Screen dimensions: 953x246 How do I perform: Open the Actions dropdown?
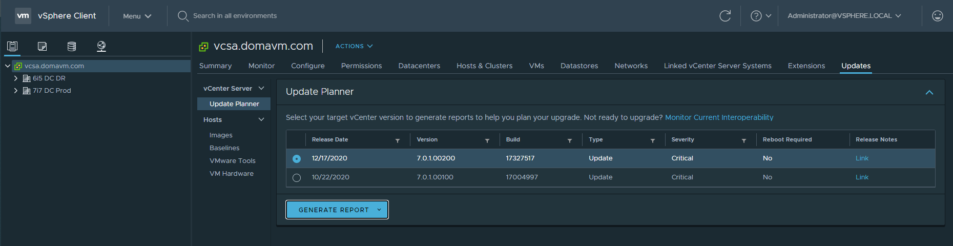pyautogui.click(x=354, y=46)
